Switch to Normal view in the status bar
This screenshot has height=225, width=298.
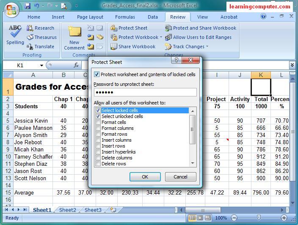[192, 218]
